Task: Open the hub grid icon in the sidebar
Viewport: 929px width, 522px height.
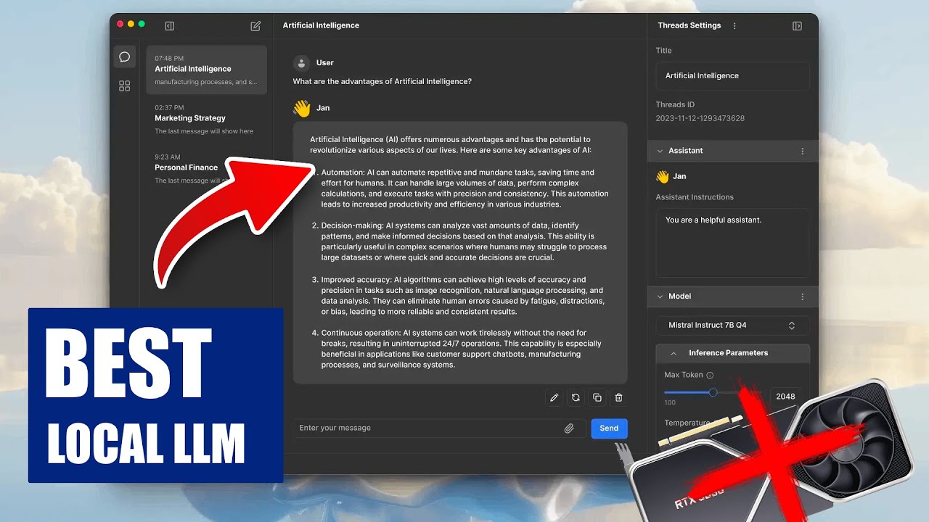Action: 124,86
